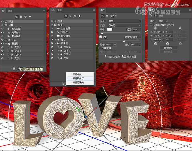Click scene filter icon in left 3D panel
This screenshot has width=192, height=151.
(16, 17)
